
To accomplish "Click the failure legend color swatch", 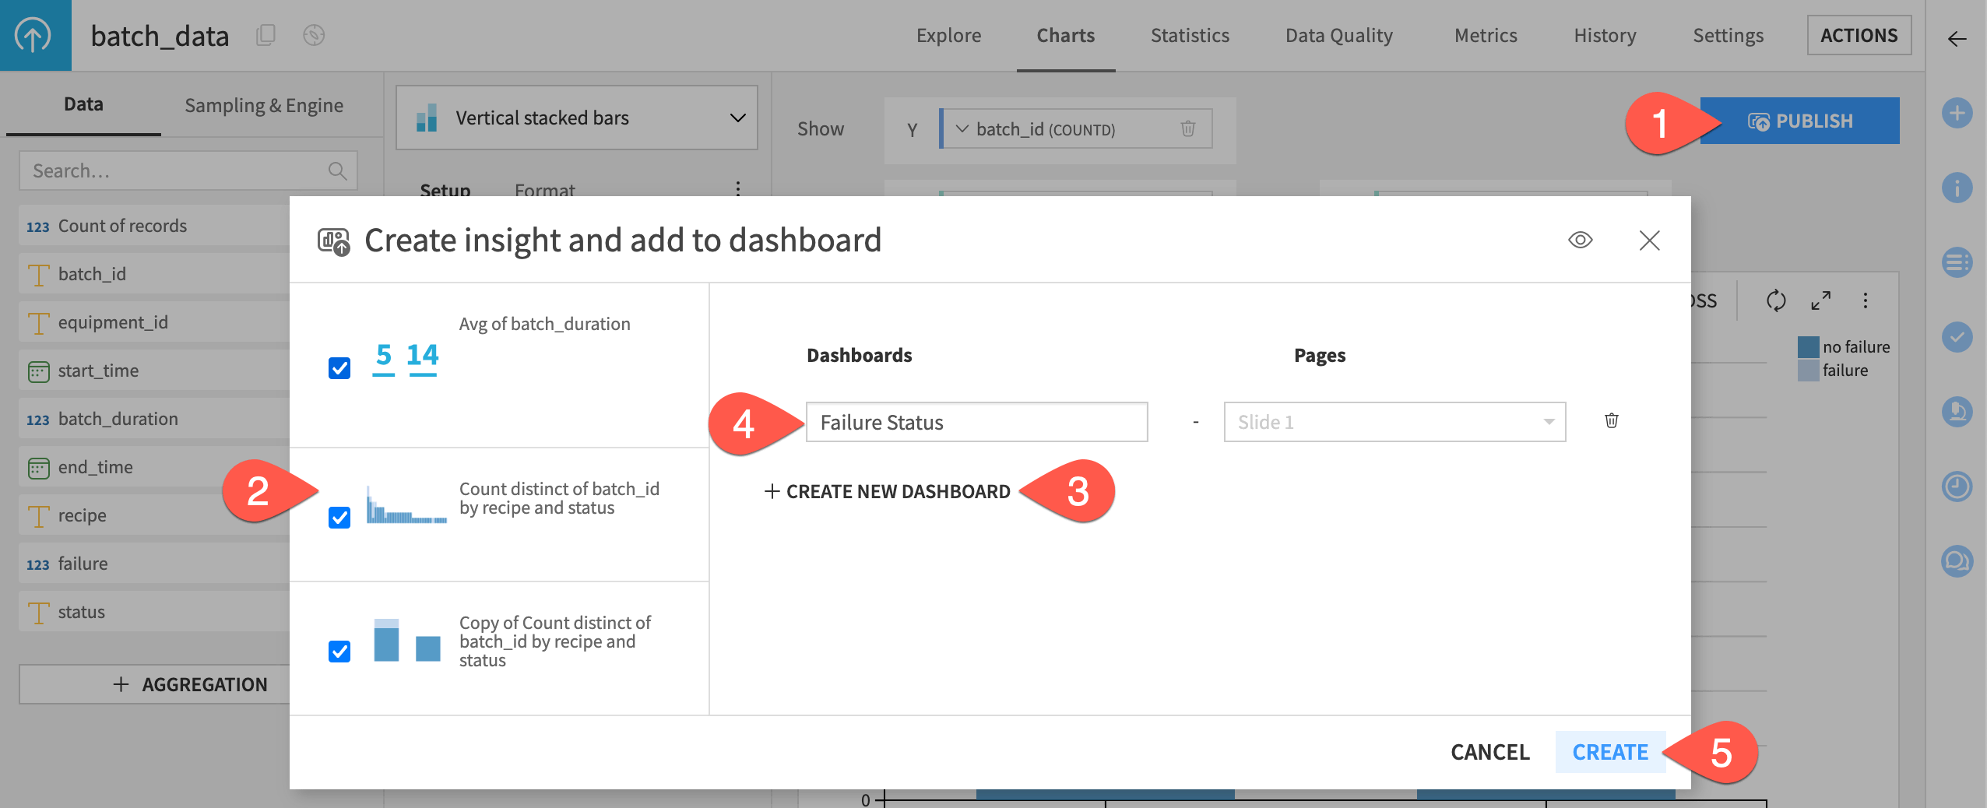I will pyautogui.click(x=1808, y=371).
